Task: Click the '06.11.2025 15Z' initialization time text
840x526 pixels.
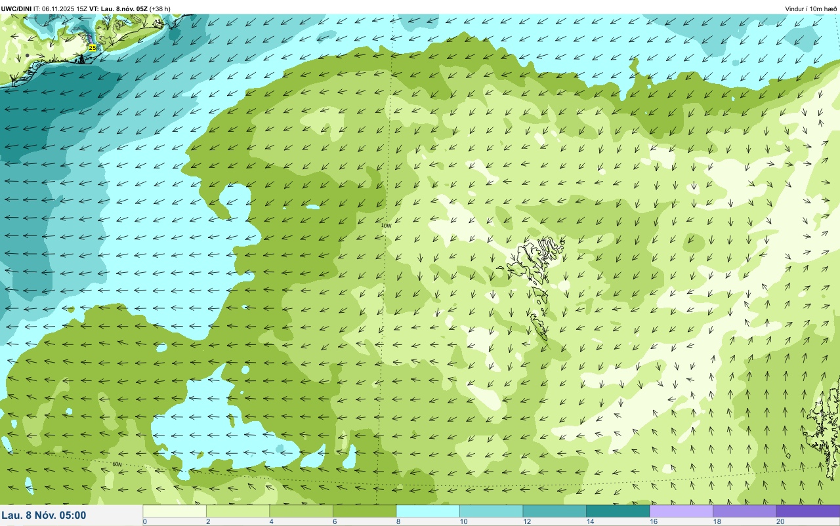Action: [x=65, y=9]
